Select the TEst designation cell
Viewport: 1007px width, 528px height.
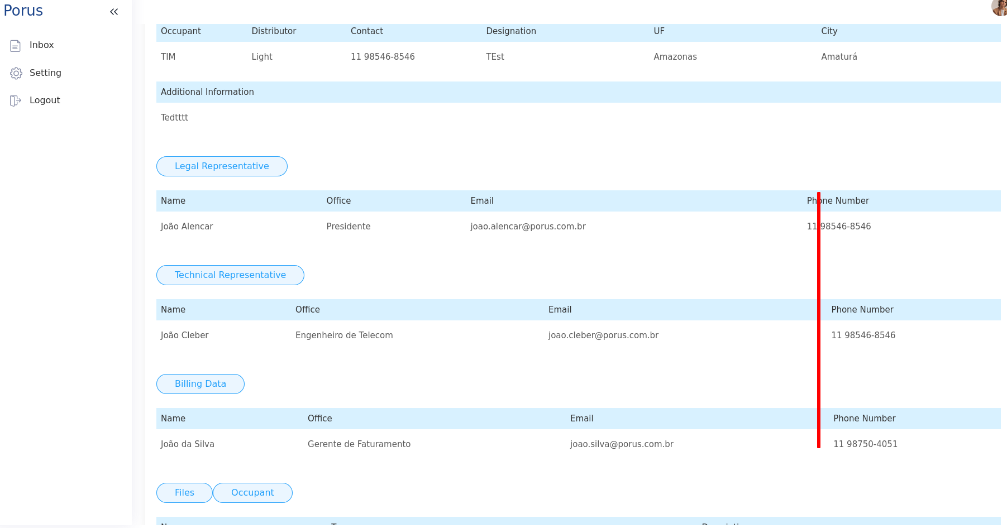coord(495,57)
